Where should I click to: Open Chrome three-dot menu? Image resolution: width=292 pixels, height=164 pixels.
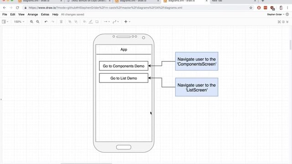coord(287,8)
